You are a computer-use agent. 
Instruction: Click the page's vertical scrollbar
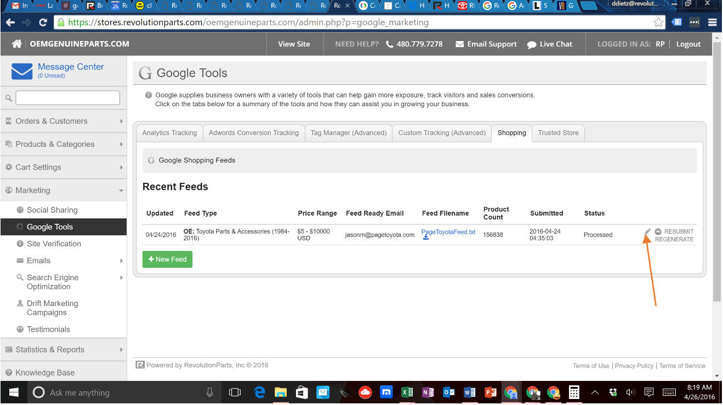(716, 171)
